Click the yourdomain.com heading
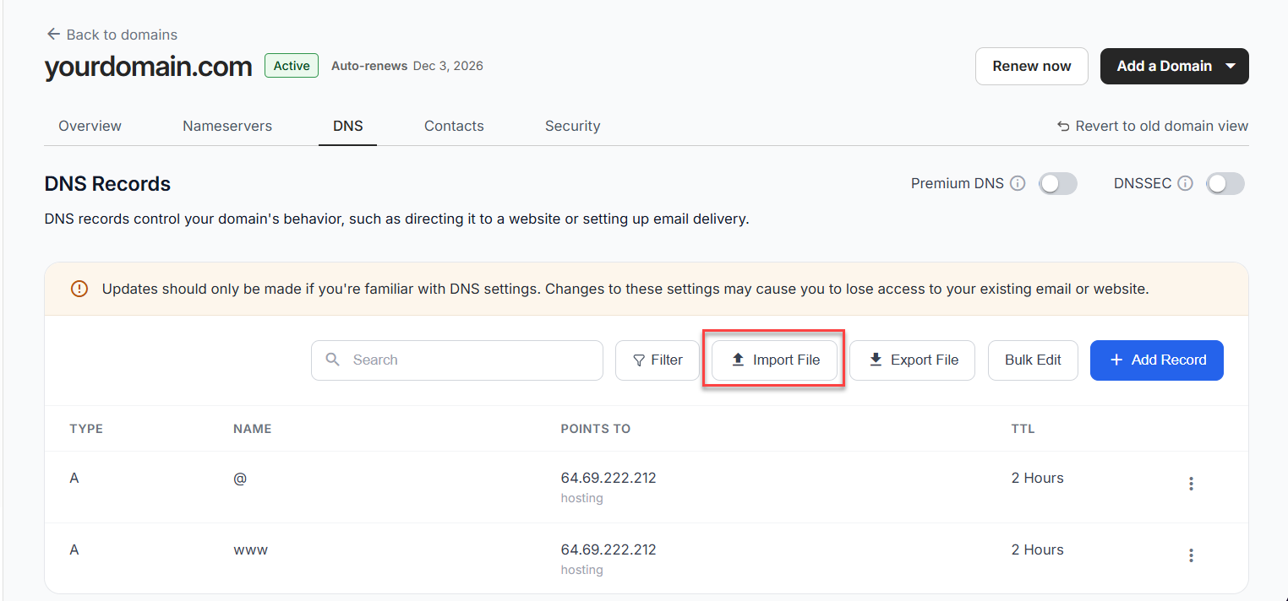Image resolution: width=1288 pixels, height=601 pixels. [148, 67]
